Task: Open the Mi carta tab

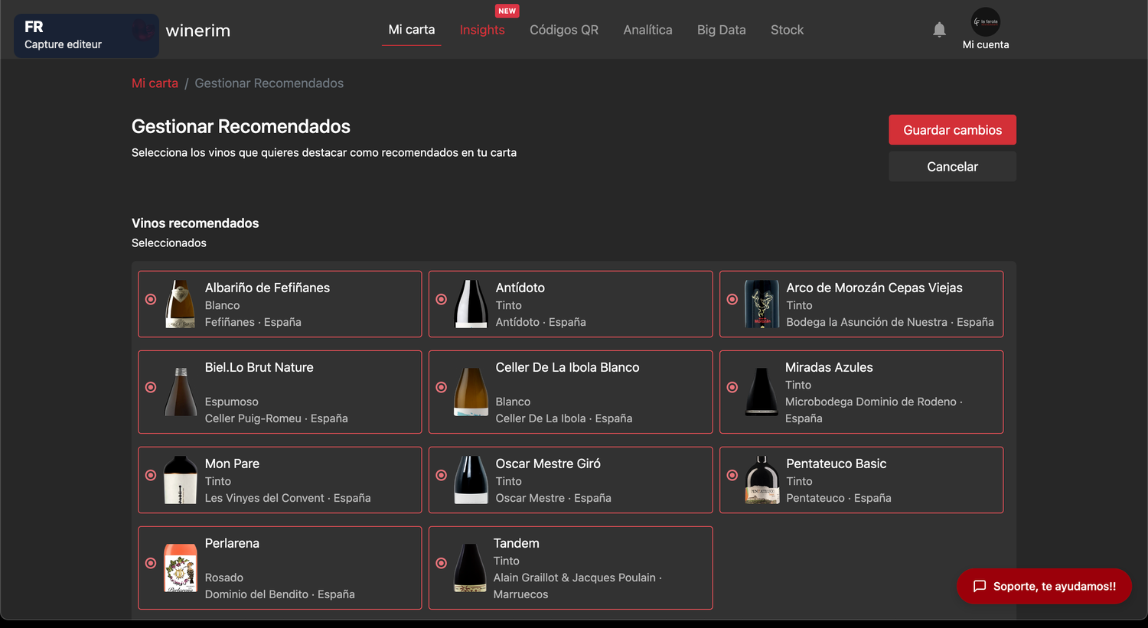Action: [412, 30]
